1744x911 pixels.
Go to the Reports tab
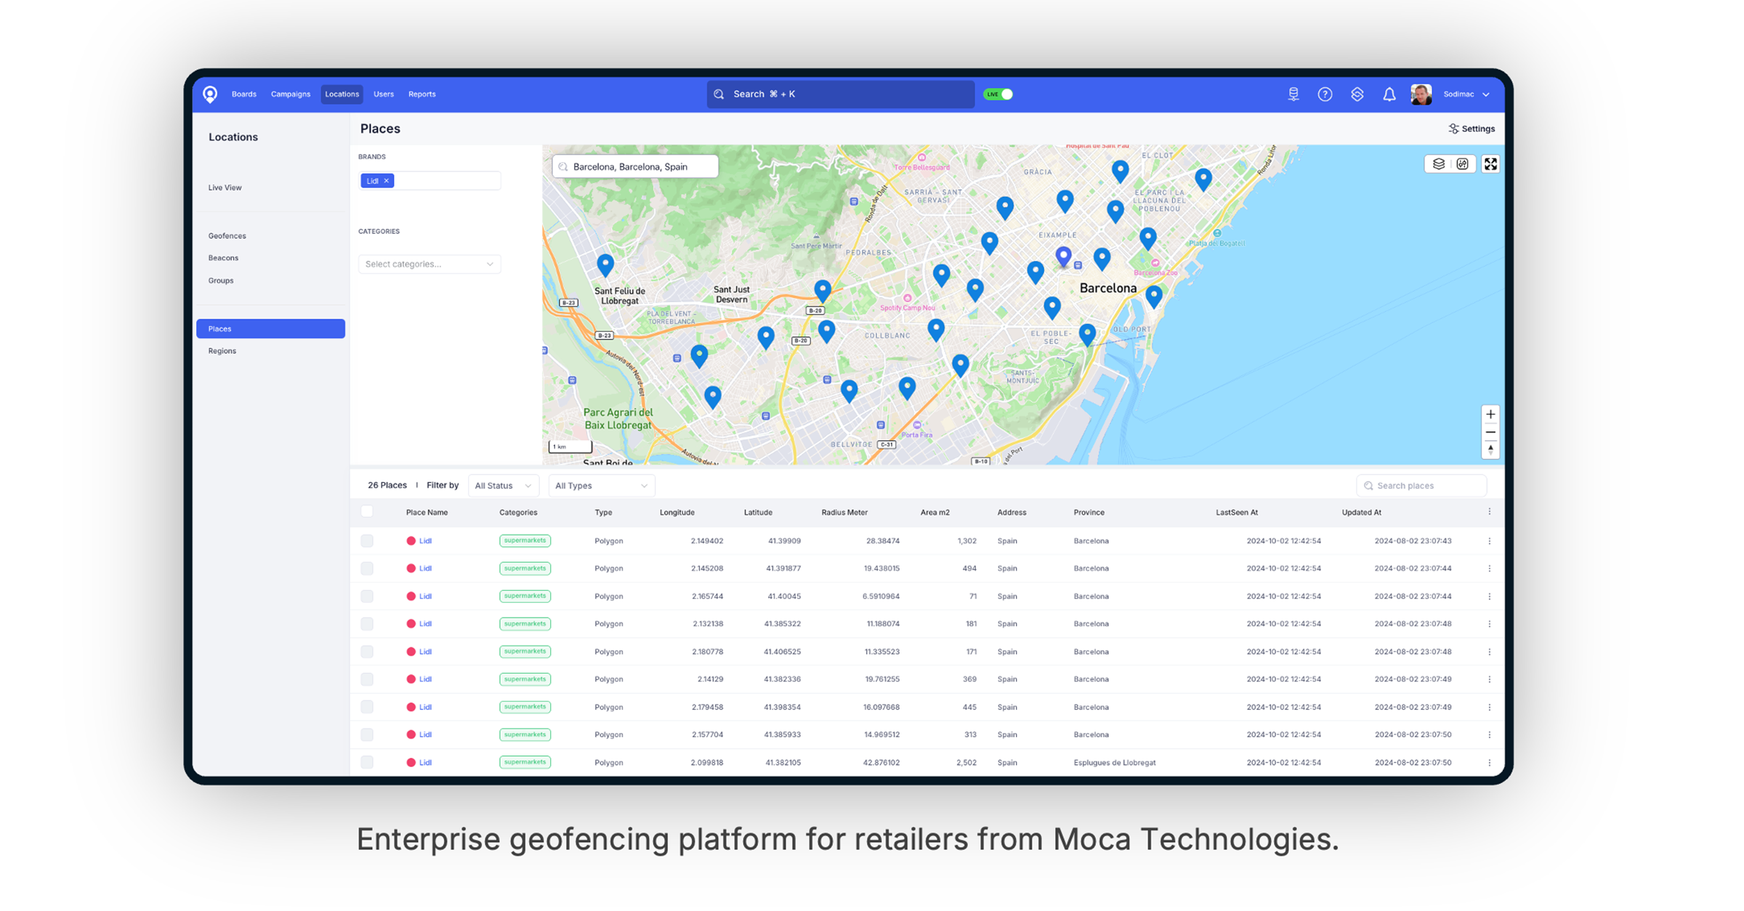[x=421, y=94]
